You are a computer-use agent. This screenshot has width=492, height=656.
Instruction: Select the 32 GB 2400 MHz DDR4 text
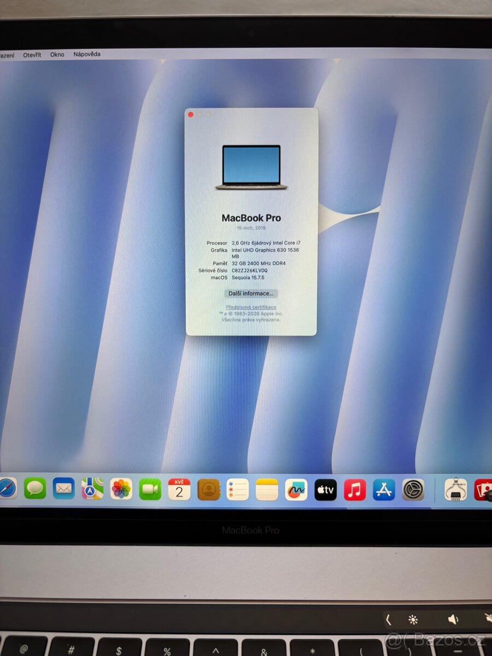(259, 263)
